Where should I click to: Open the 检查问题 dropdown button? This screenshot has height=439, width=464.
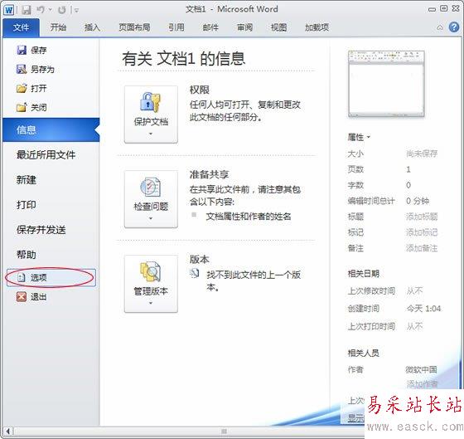(x=151, y=199)
